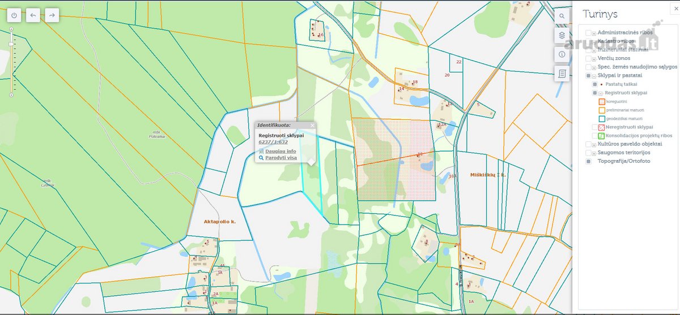Image resolution: width=680 pixels, height=315 pixels.
Task: Expand Spec. žemės naudojimo sąlygos group
Action: (x=594, y=67)
